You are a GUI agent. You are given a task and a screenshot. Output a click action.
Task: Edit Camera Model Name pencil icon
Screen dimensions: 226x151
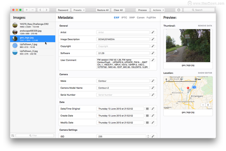coord(153,88)
